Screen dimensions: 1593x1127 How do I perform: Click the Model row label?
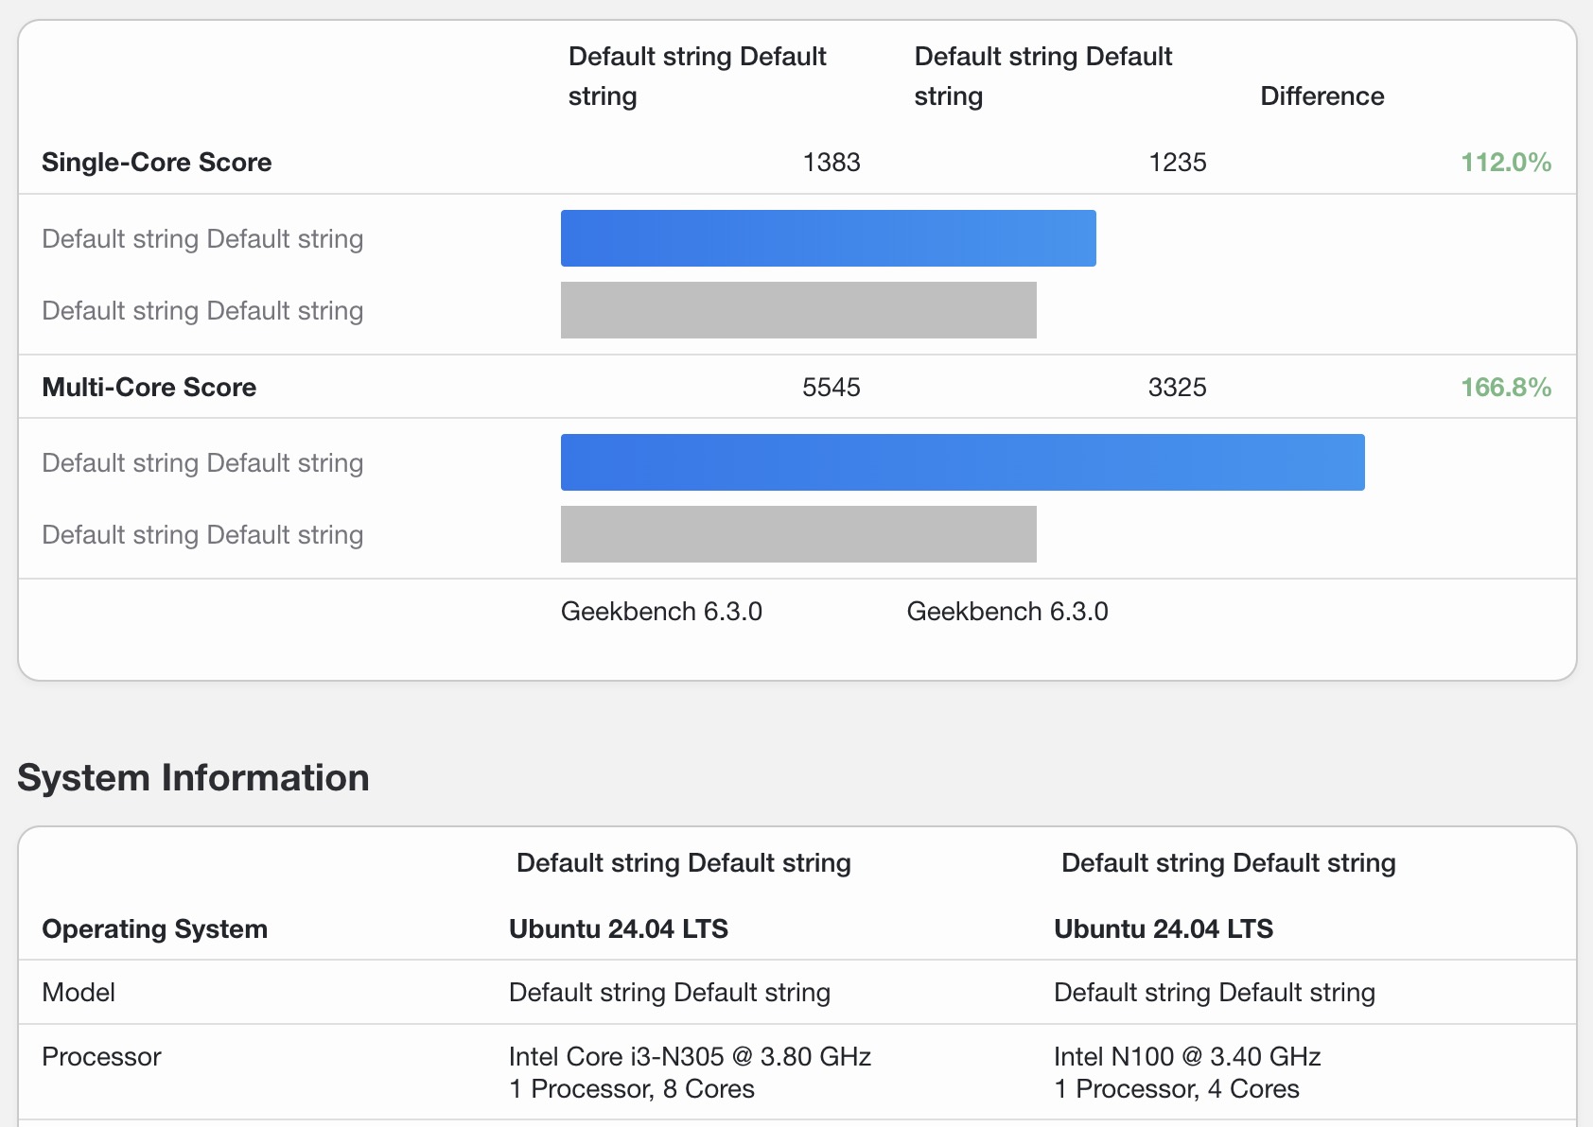pos(79,993)
